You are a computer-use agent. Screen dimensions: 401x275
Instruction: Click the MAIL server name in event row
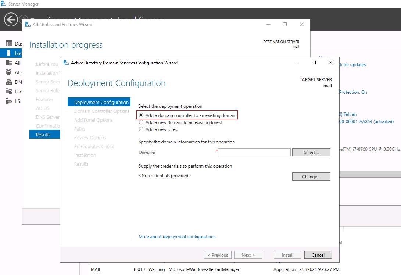(96, 269)
